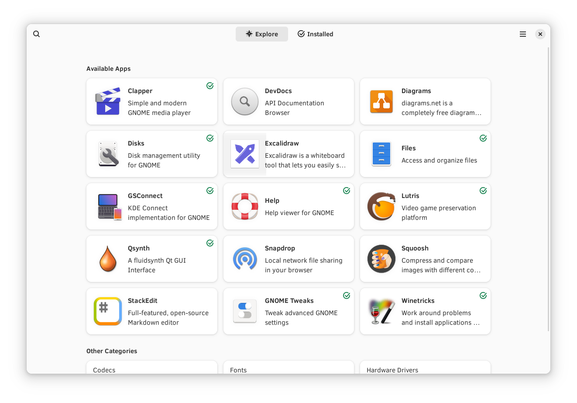Click the Disks drive-and-wrench icon

[108, 154]
